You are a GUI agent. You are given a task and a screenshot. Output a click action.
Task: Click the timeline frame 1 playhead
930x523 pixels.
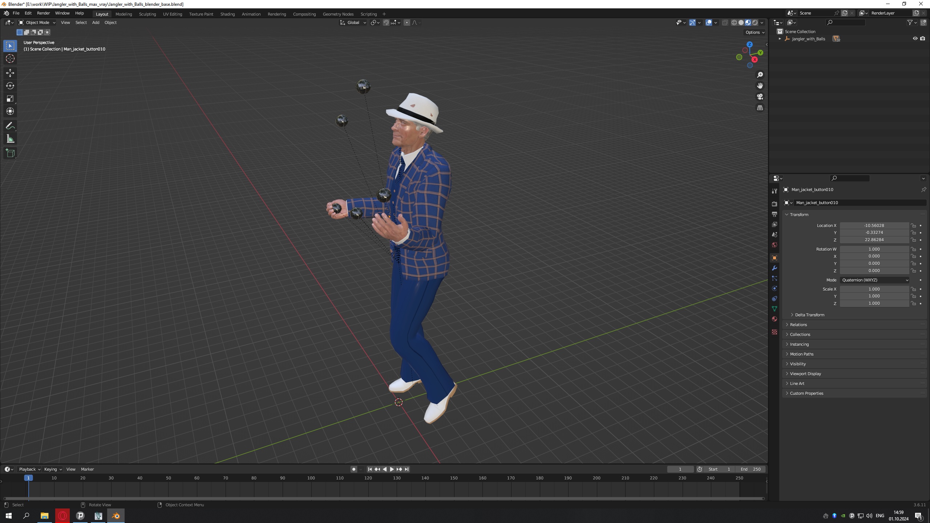coord(28,478)
